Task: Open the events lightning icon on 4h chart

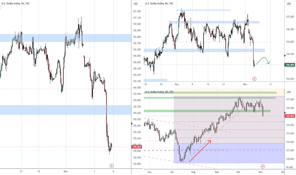Action: tap(254, 79)
